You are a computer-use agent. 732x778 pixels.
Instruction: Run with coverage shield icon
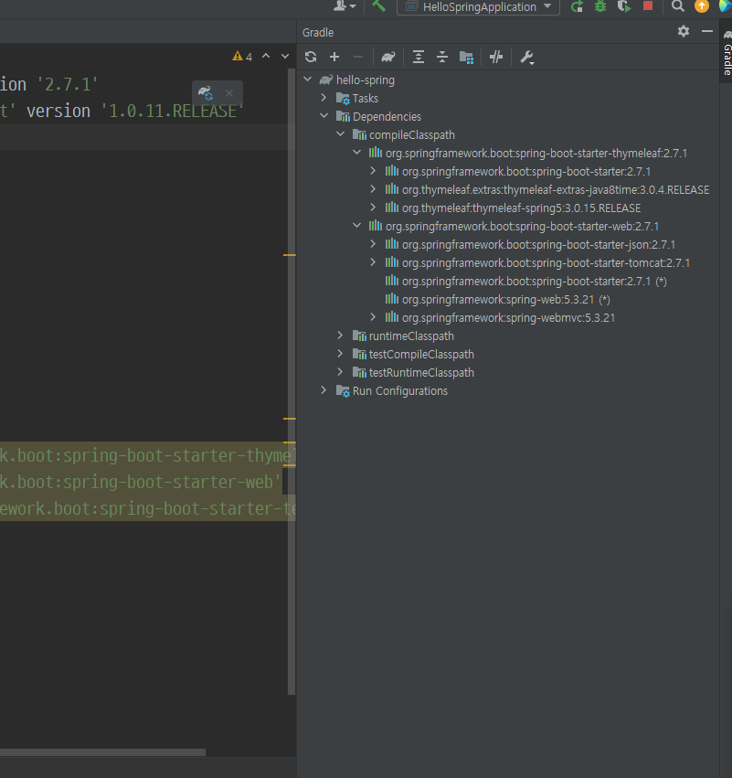624,6
